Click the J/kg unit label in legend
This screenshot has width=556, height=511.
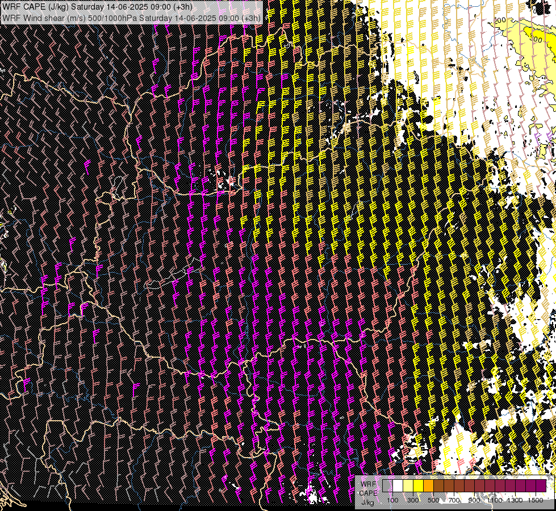367,502
